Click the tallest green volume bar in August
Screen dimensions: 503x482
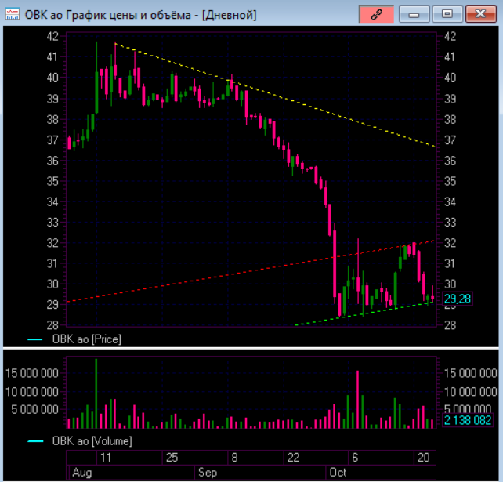[96, 393]
